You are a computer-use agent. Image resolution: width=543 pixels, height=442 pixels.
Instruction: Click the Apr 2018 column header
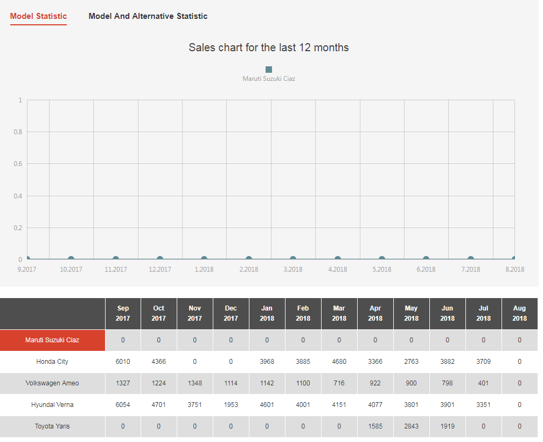tap(375, 314)
